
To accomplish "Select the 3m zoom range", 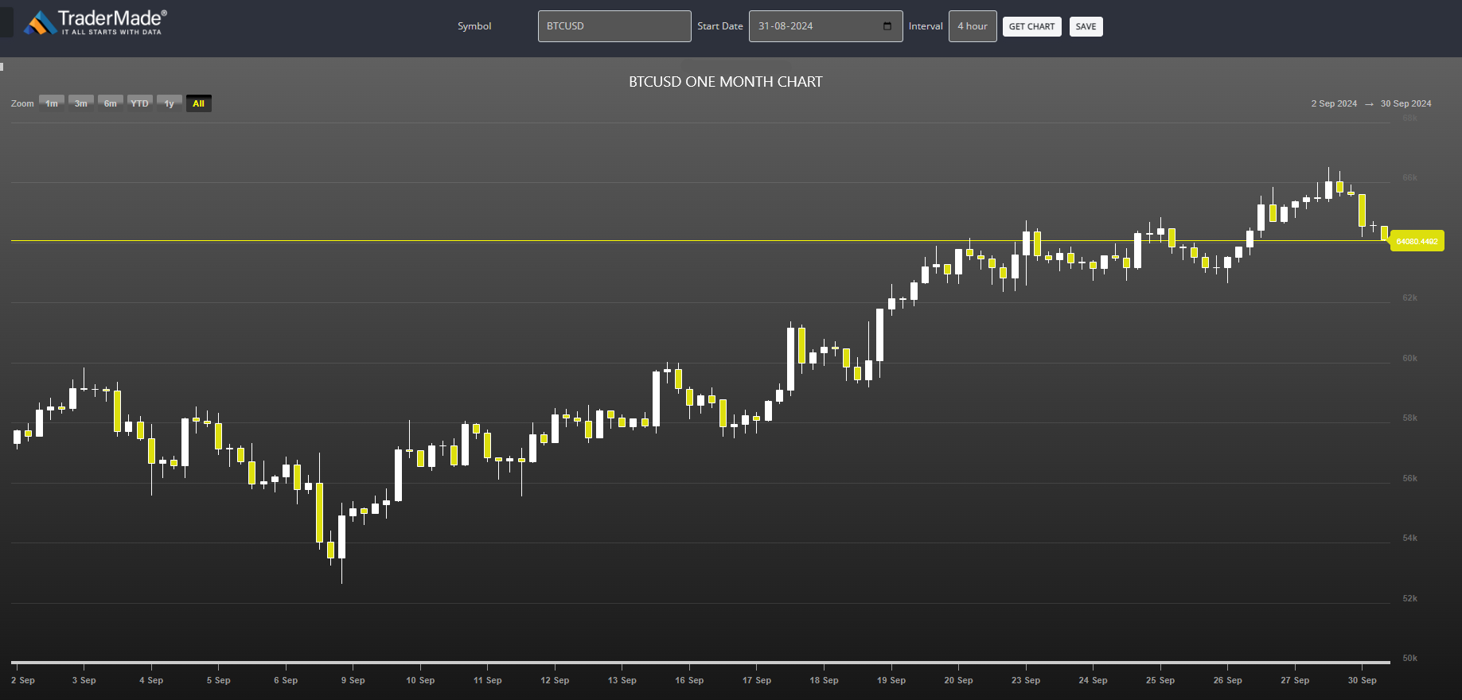I will click(81, 103).
